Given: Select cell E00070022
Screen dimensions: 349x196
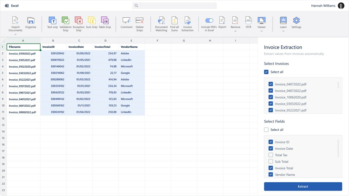Looking at the screenshot, I should tap(53, 60).
